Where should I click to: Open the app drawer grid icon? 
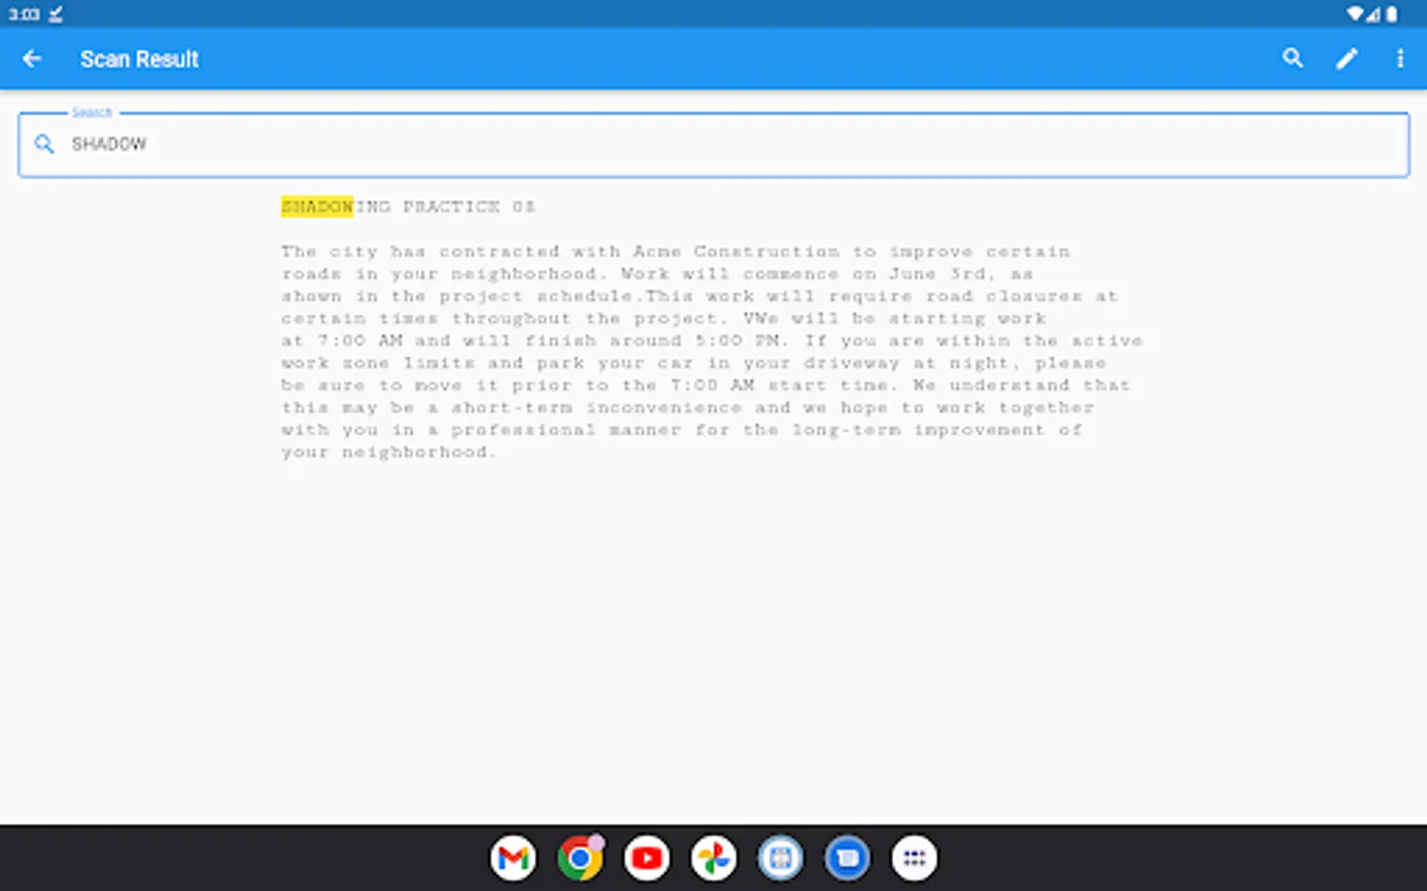point(914,857)
